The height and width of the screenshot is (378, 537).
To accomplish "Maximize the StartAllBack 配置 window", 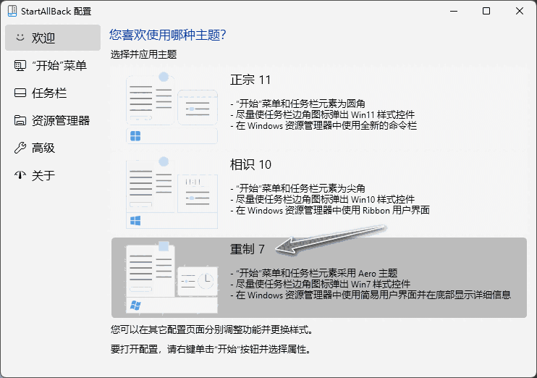I will tap(486, 11).
